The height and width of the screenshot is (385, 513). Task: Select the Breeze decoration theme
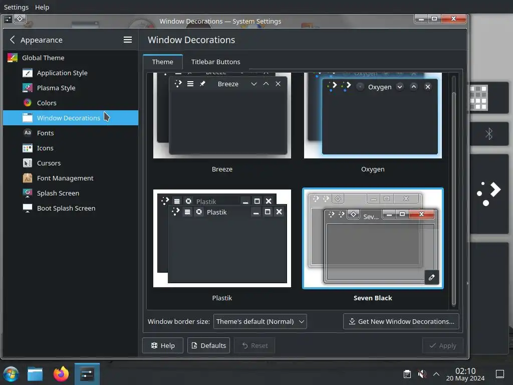coord(222,115)
